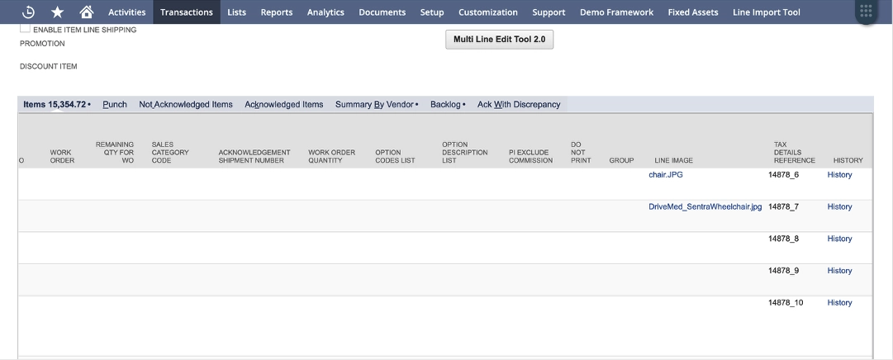This screenshot has height=360, width=893.
Task: Open the chair.JPG line image link
Action: point(666,175)
